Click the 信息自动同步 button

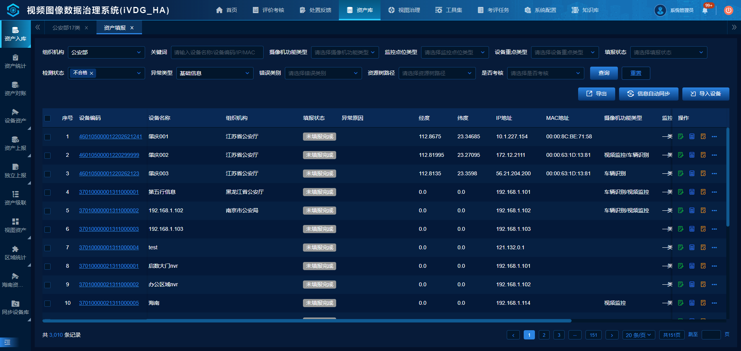point(648,94)
